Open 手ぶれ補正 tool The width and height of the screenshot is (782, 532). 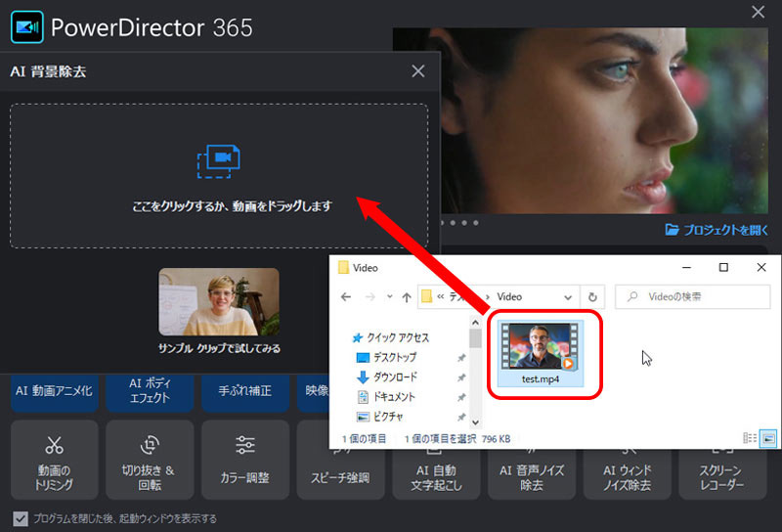(245, 391)
